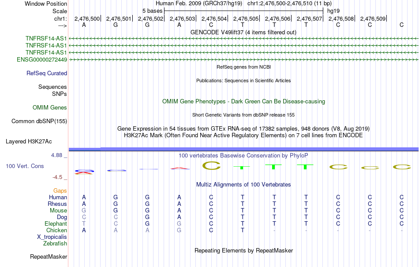The image size is (419, 267).
Task: Click the 2,476,500 coordinate label
Action: click(x=87, y=18)
